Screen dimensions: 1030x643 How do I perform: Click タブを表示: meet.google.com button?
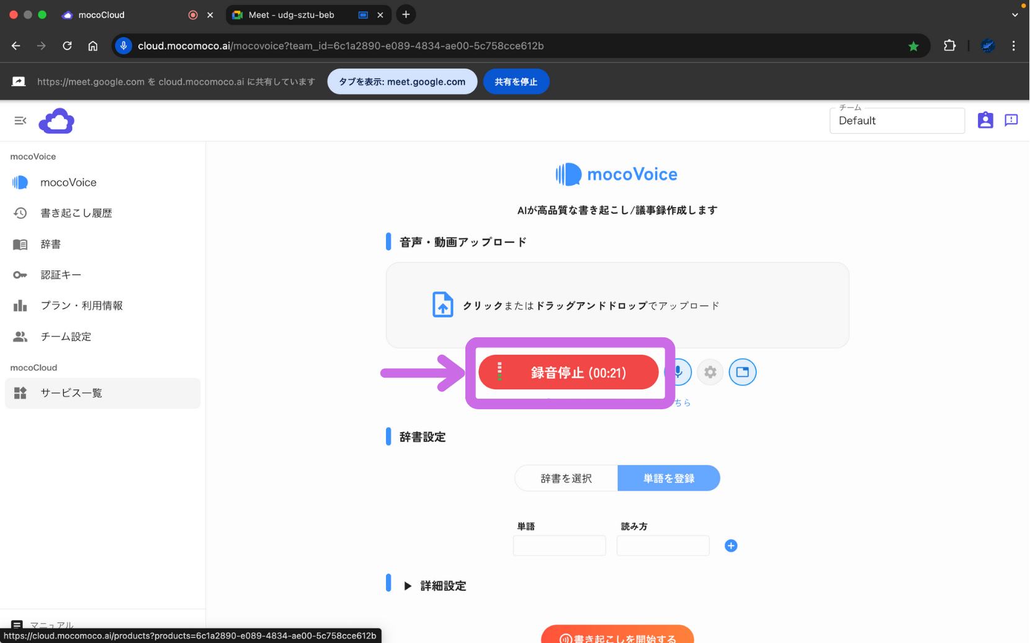click(x=402, y=82)
